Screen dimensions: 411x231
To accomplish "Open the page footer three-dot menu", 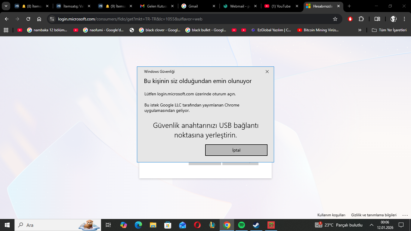I will (x=405, y=215).
